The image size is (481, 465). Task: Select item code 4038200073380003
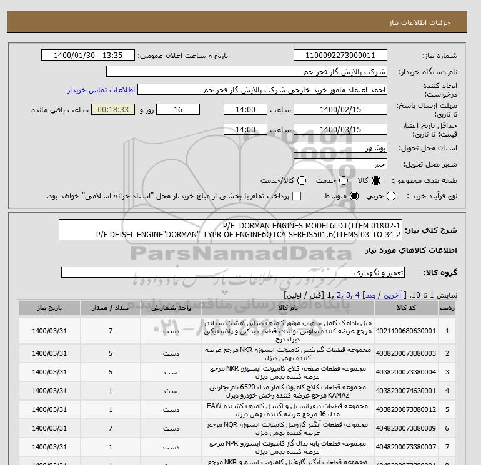(406, 353)
